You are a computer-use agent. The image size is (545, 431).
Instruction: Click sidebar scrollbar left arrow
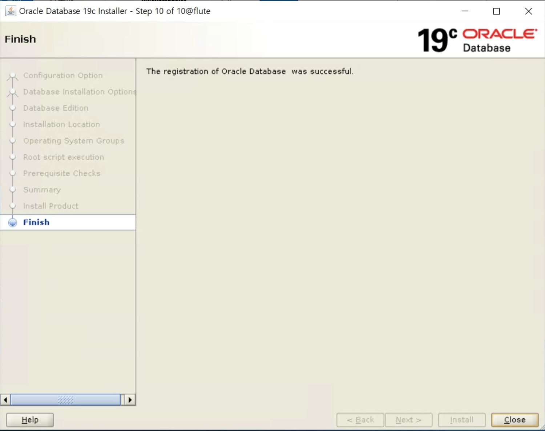5,400
